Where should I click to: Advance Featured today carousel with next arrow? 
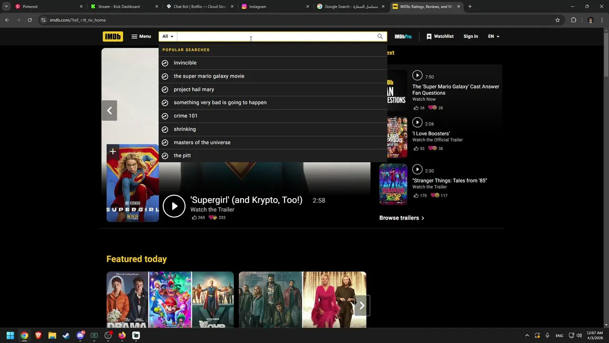coord(362,306)
